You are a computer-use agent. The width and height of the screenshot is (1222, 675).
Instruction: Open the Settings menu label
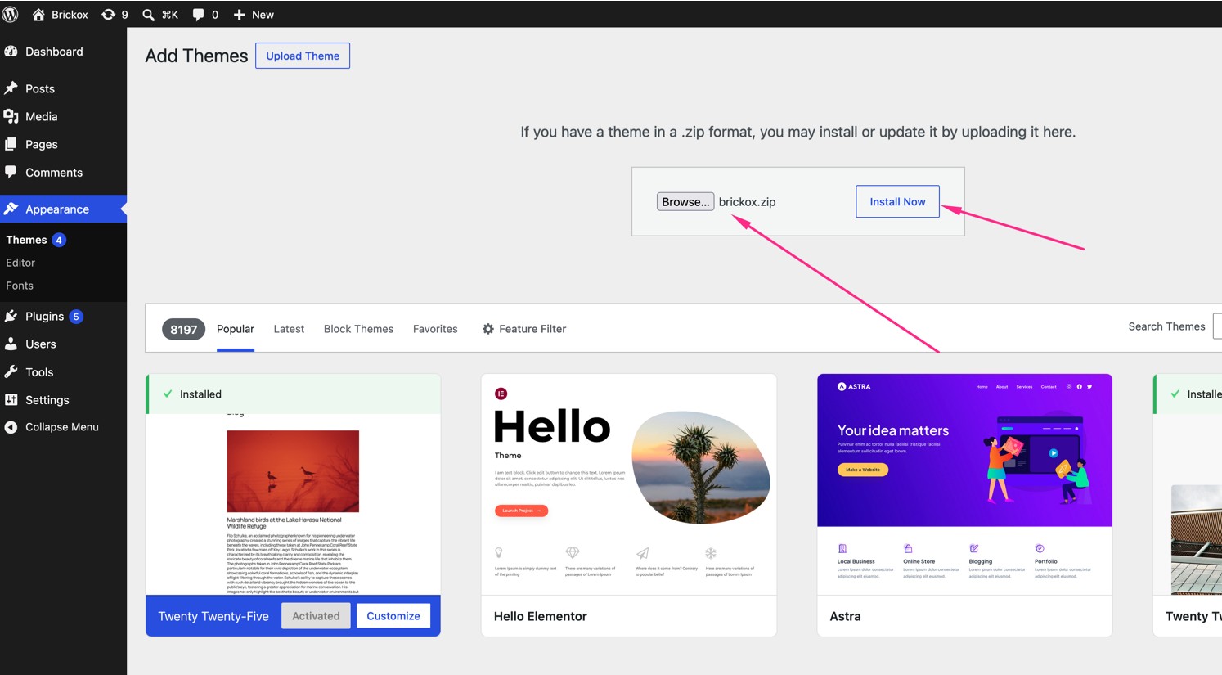(47, 400)
